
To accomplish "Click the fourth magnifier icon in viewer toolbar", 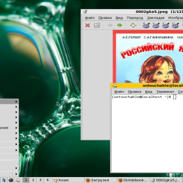I will (175, 25).
